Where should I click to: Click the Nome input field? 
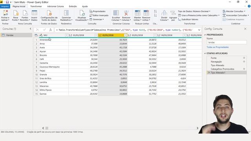point(227,42)
